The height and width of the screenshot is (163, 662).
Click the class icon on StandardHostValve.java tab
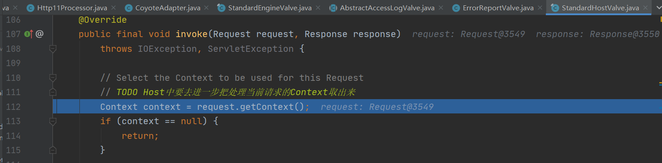click(555, 8)
